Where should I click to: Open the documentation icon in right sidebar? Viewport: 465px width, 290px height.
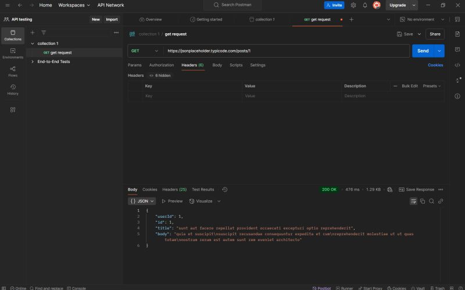coord(457,34)
